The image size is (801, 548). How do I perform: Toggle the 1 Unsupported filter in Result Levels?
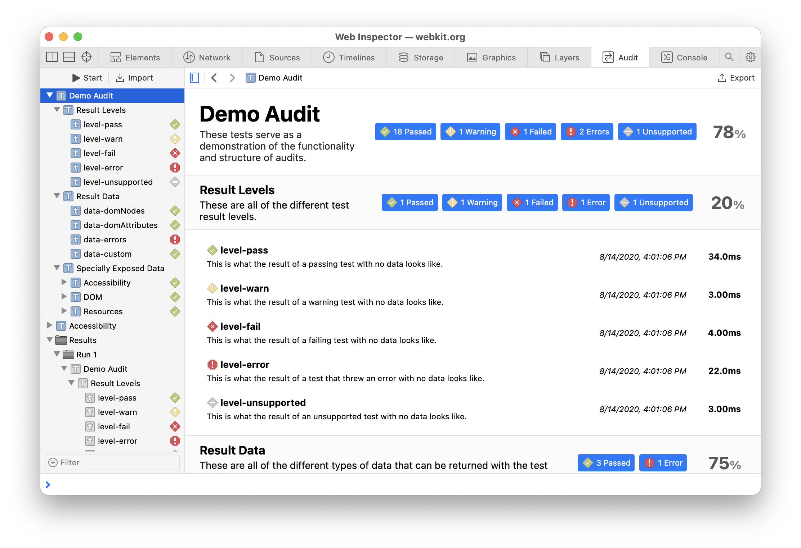click(653, 202)
